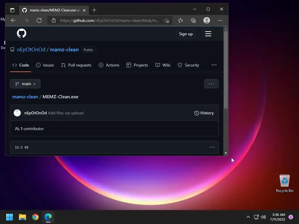Open the Issues tab
Screen dimensions: 299x224
(x=45, y=65)
